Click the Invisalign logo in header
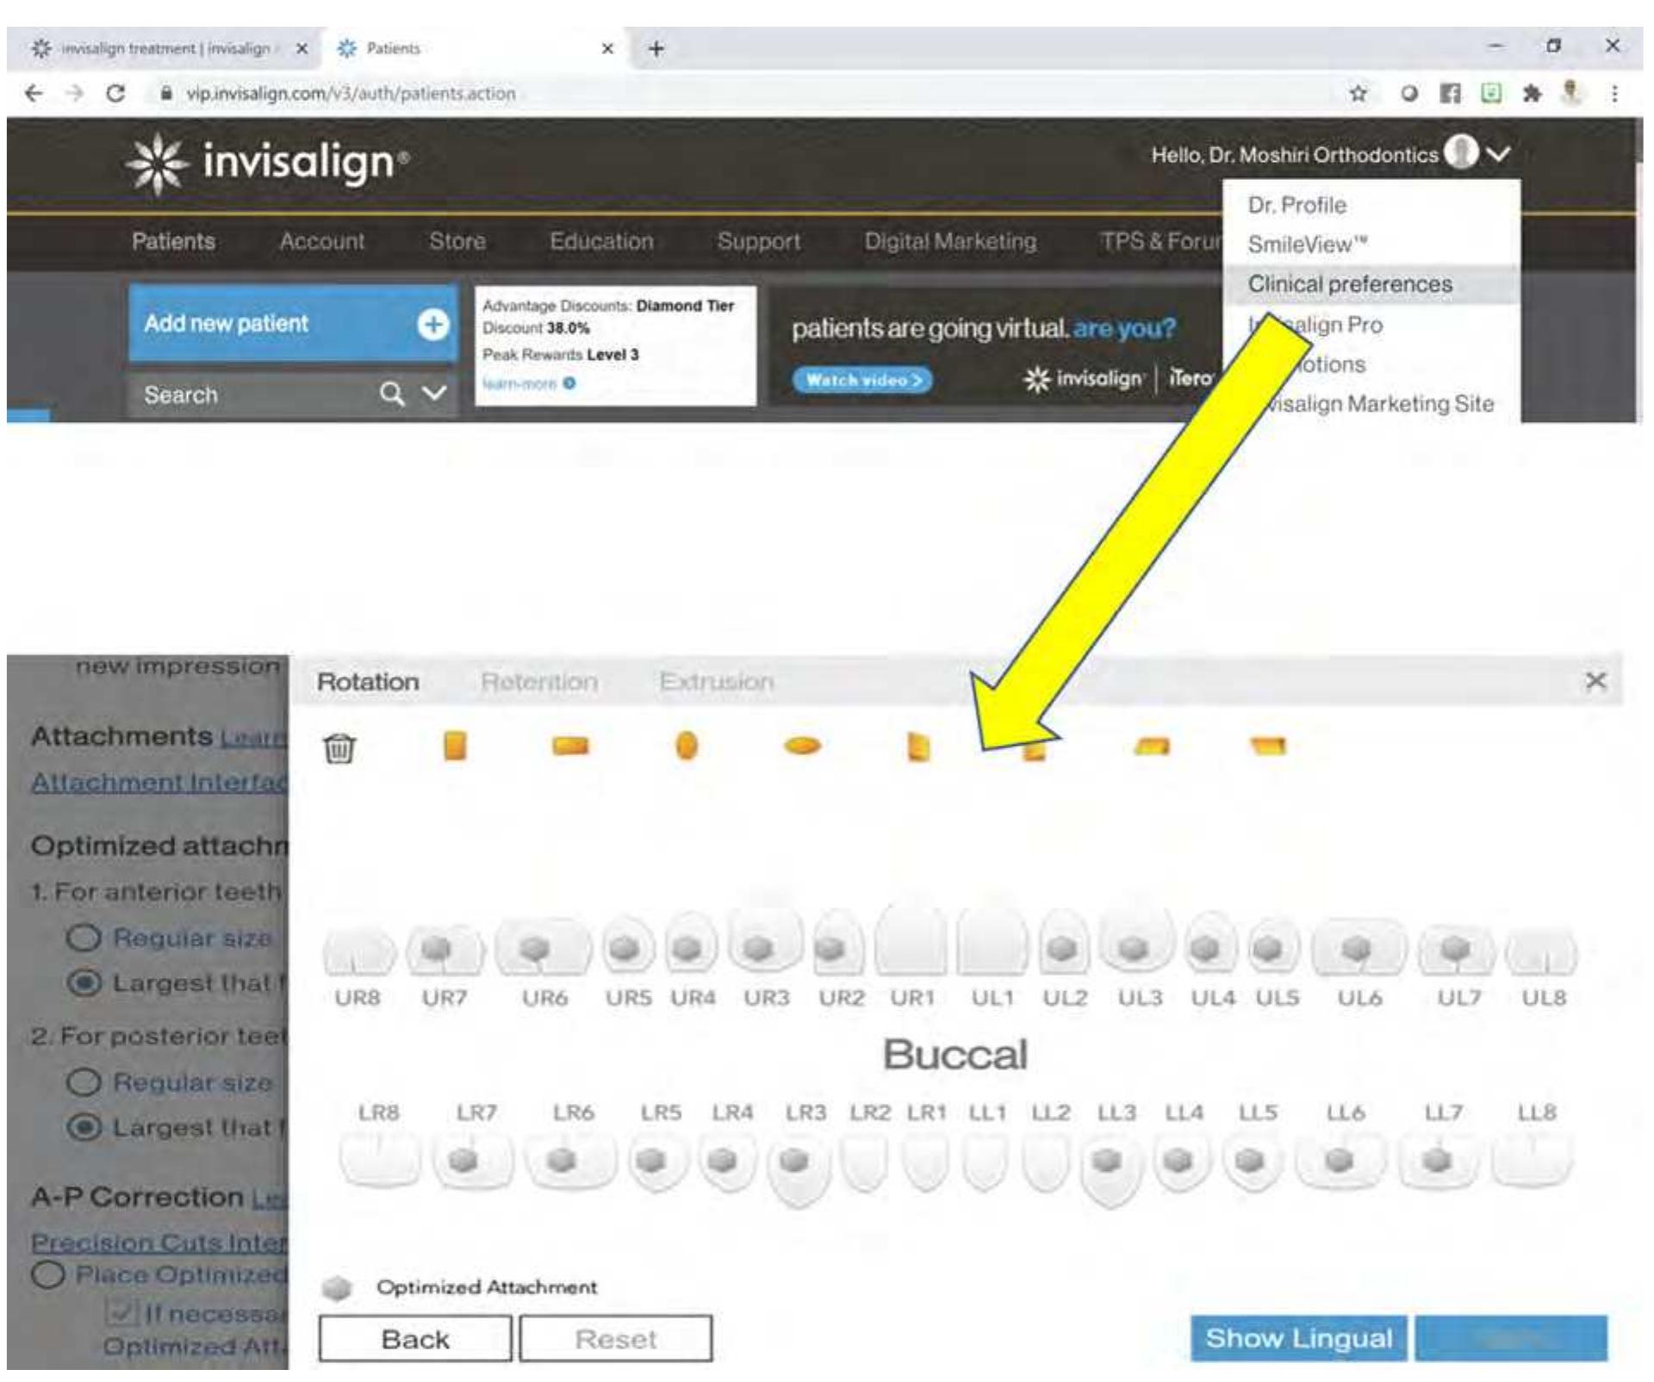1654x1382 pixels. 267,162
